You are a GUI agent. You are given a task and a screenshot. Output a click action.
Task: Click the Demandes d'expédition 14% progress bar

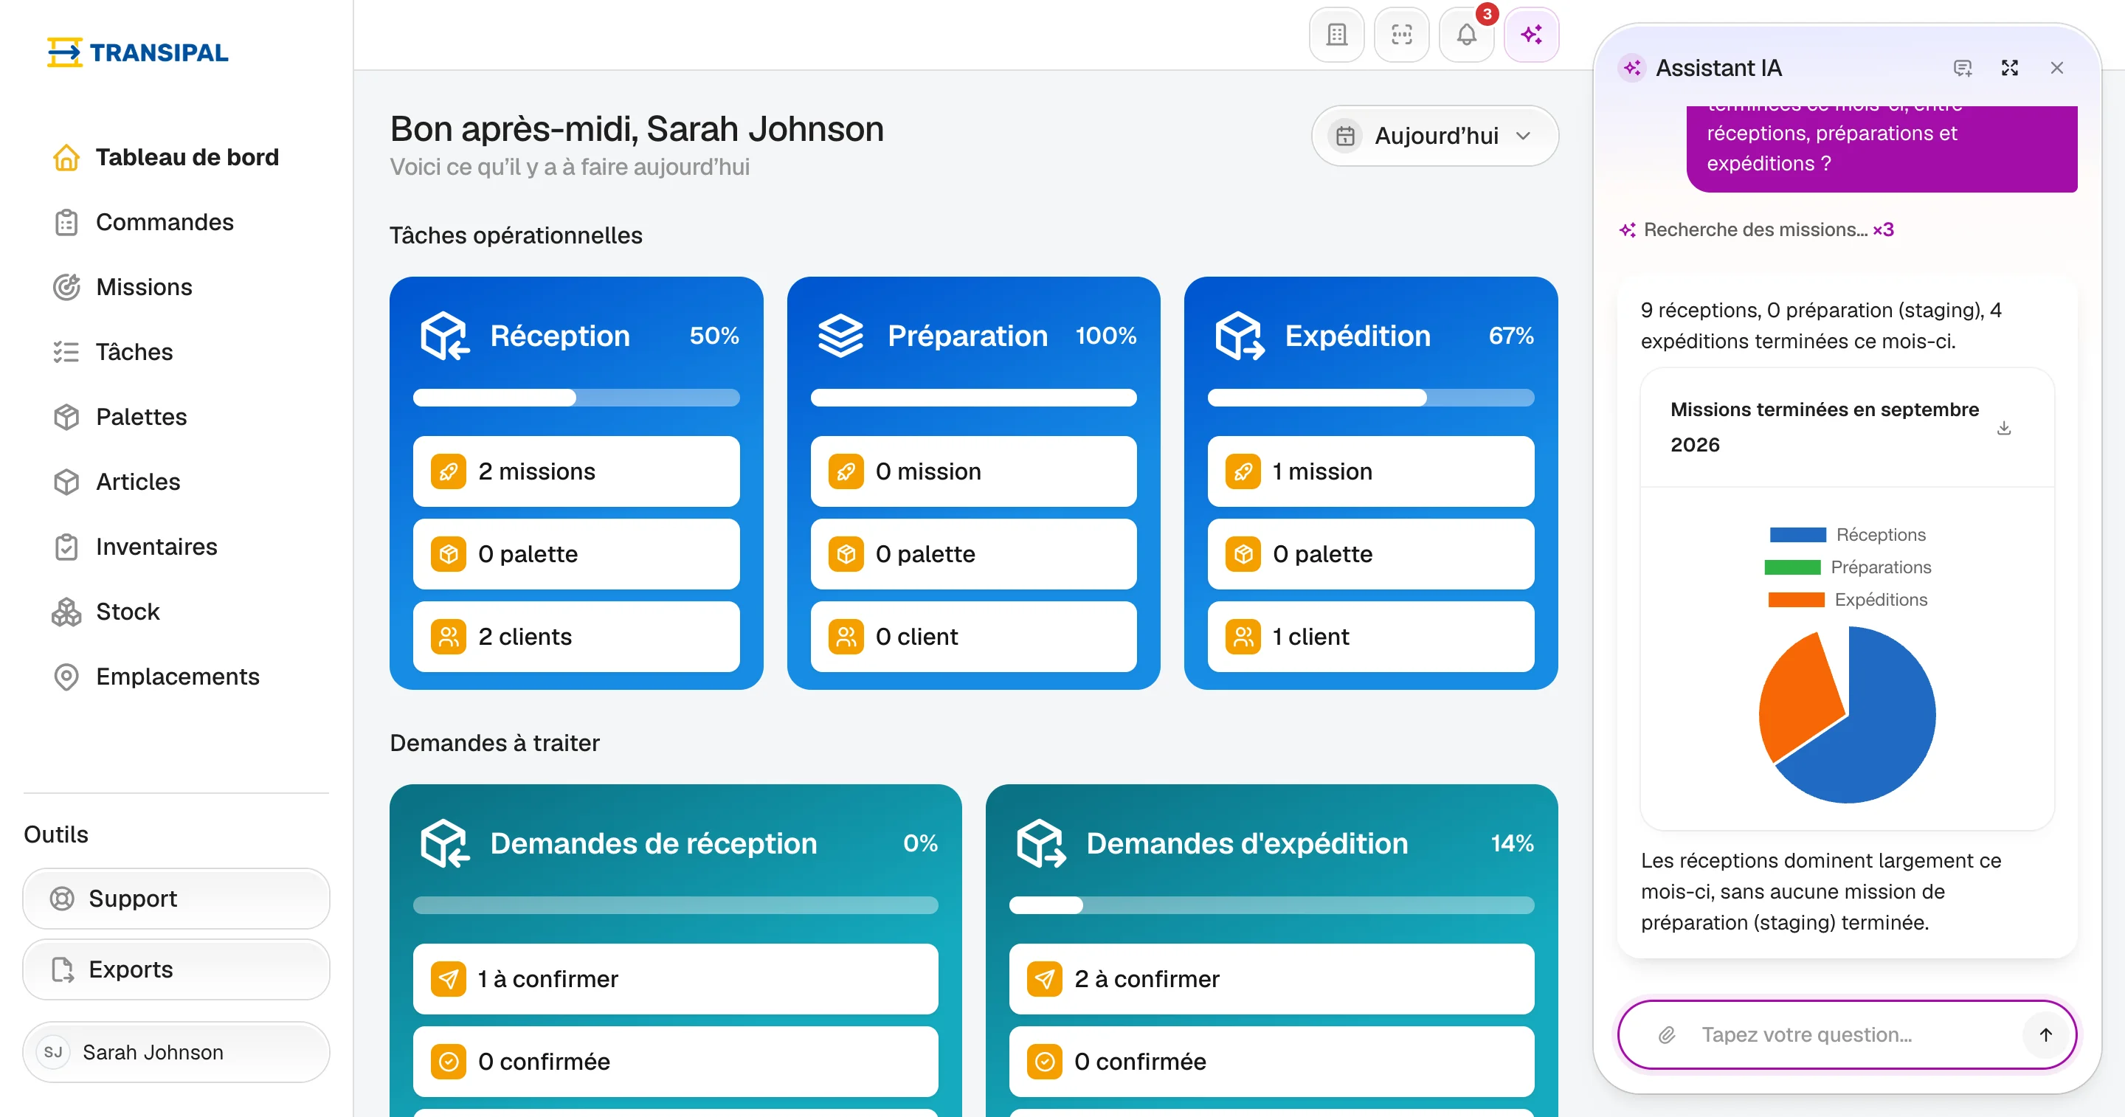click(x=1271, y=905)
